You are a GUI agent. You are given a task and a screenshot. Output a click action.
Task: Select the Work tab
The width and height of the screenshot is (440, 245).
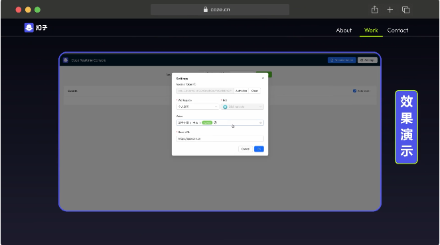click(x=371, y=30)
